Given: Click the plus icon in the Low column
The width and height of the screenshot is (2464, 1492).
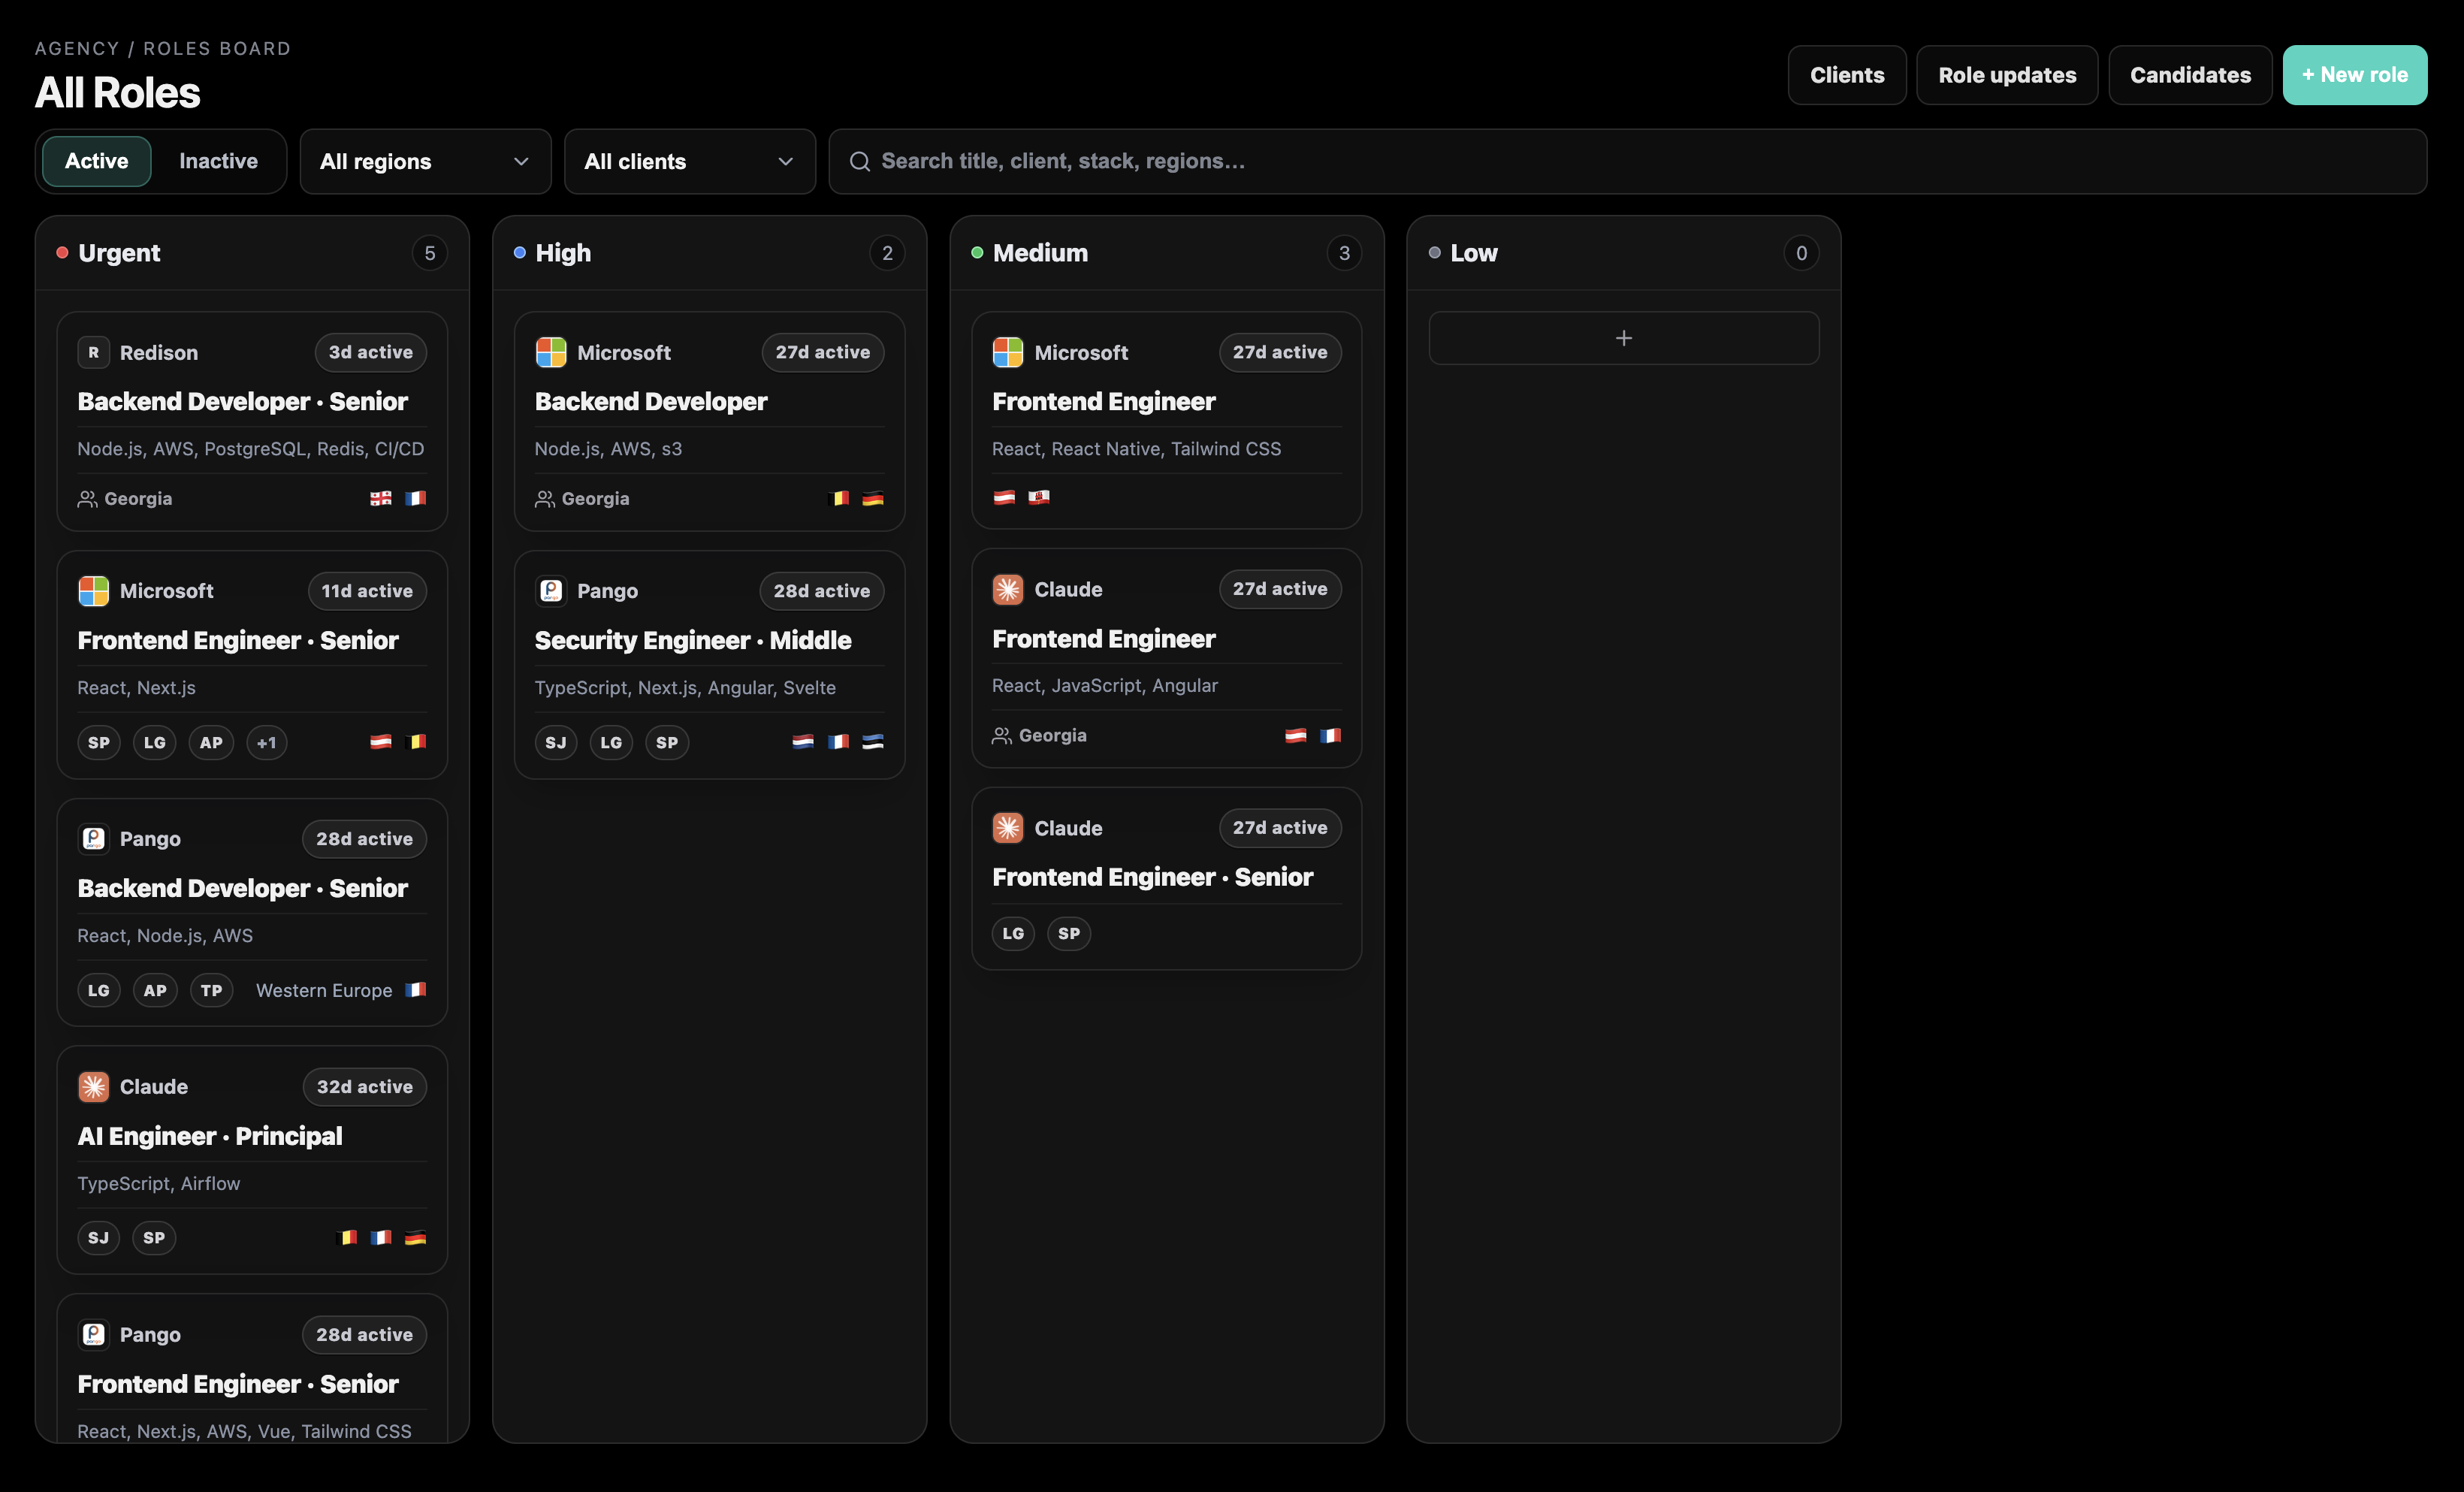Looking at the screenshot, I should coord(1624,338).
